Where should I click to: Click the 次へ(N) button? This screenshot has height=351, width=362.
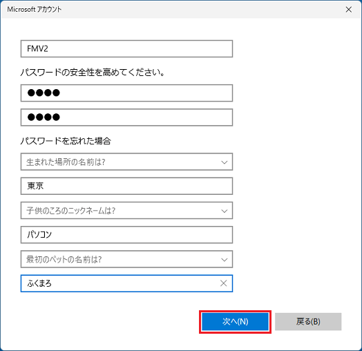coord(235,321)
